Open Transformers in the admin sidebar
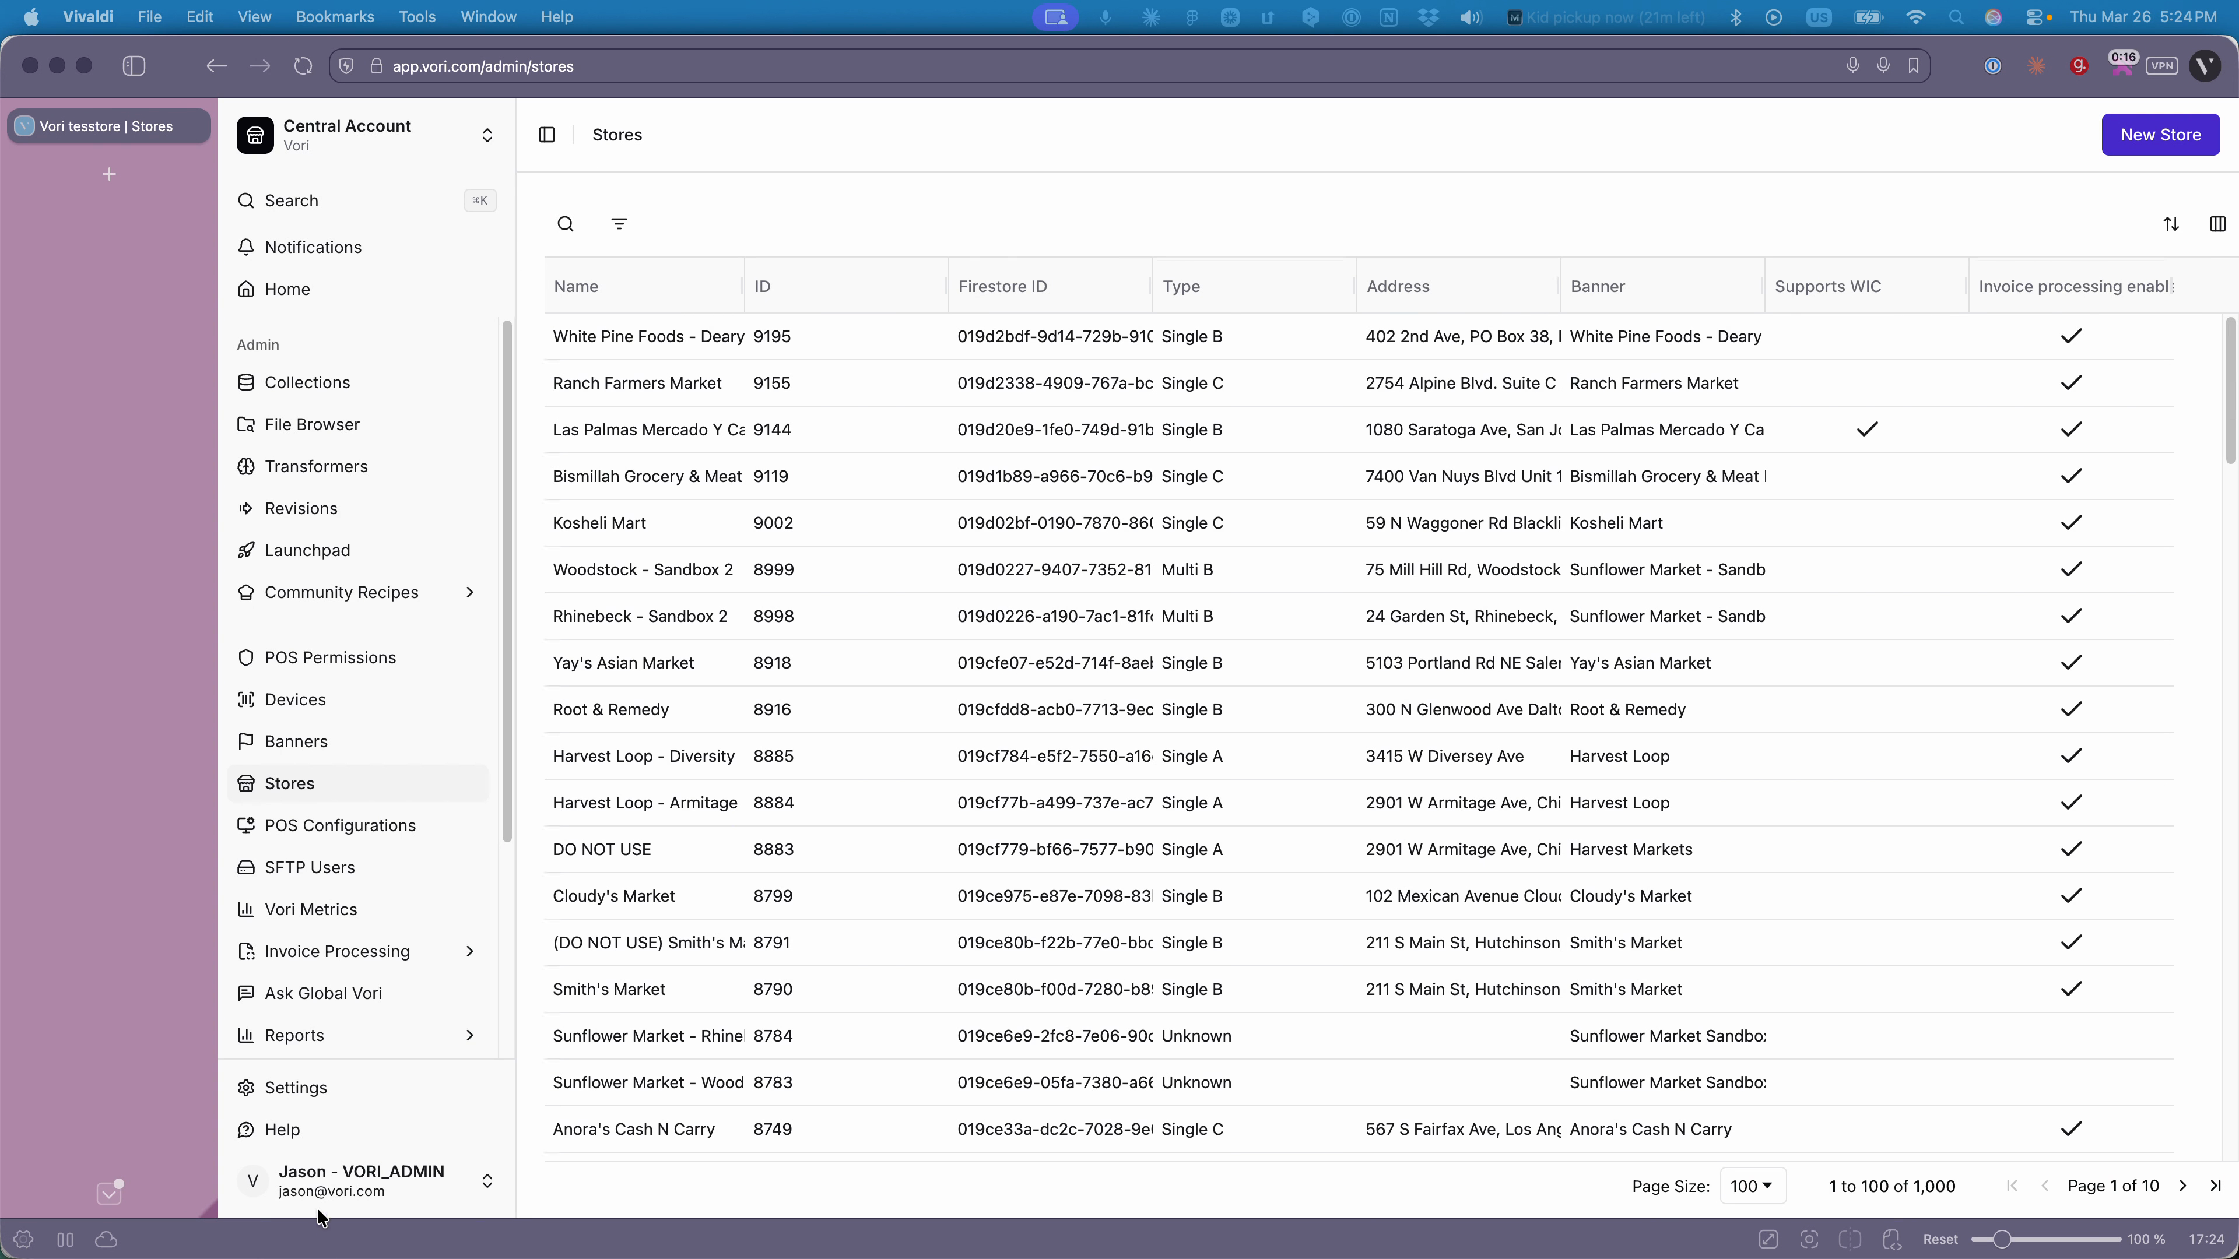The width and height of the screenshot is (2239, 1259). point(315,466)
